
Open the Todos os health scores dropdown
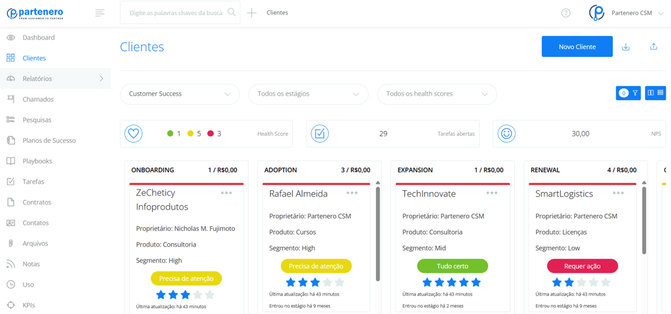[437, 94]
